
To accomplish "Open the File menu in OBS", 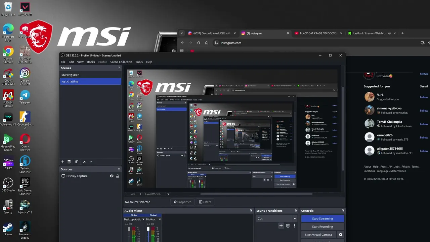I will [63, 62].
